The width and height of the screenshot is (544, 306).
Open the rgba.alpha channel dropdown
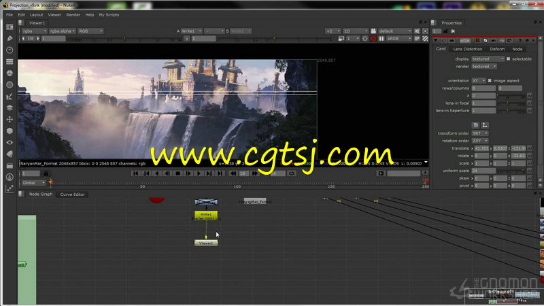click(x=63, y=31)
